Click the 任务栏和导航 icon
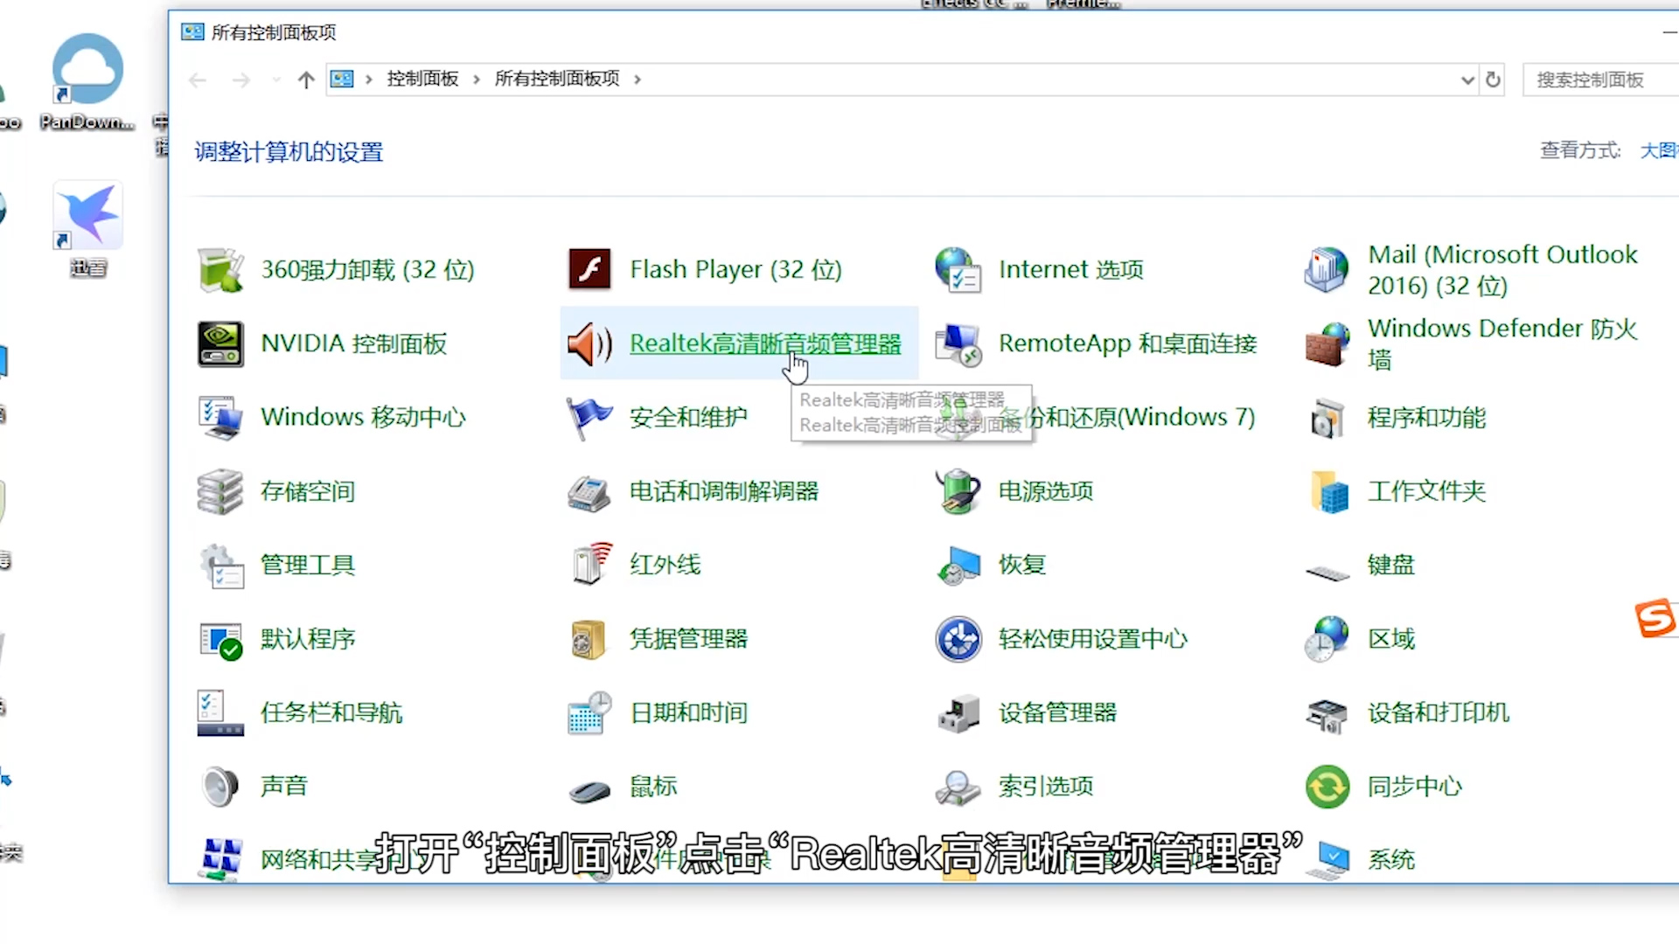The width and height of the screenshot is (1679, 944). pos(220,712)
